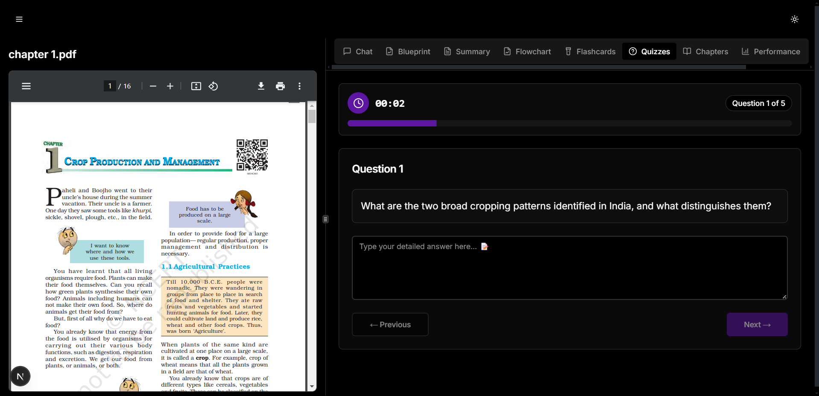Rotate the PDF counterclockwise
This screenshot has height=396, width=819.
[213, 86]
